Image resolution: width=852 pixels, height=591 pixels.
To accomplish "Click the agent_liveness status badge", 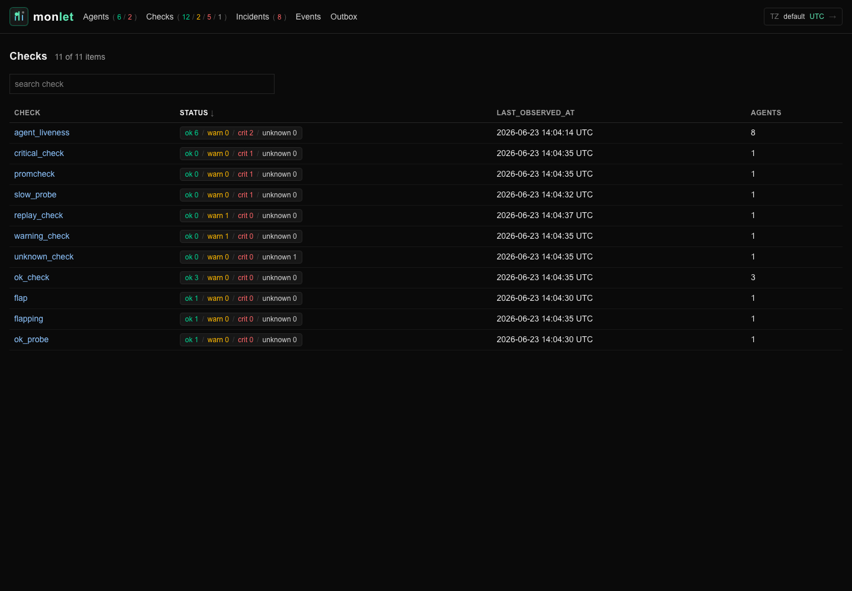I will (x=241, y=133).
